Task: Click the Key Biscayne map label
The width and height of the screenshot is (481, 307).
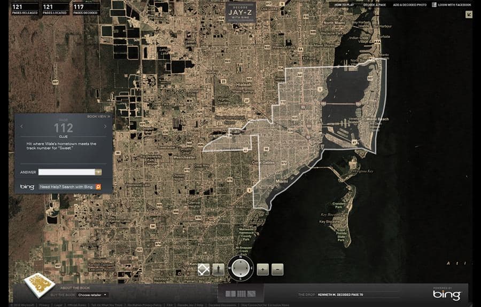Action: point(330,221)
